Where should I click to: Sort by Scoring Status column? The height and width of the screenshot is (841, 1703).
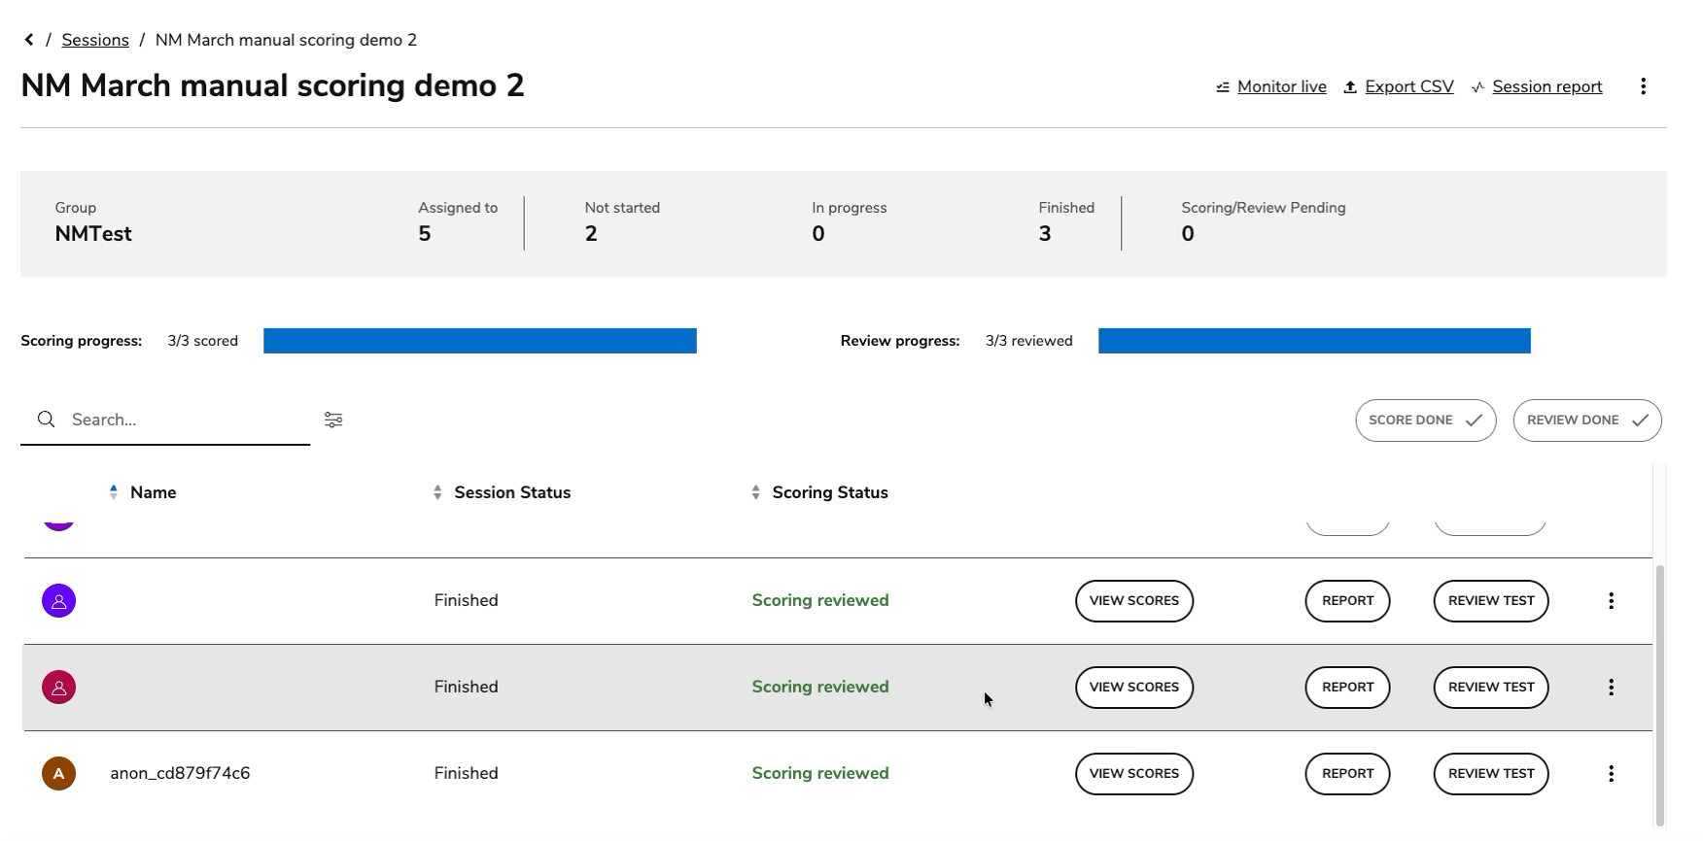pos(829,492)
